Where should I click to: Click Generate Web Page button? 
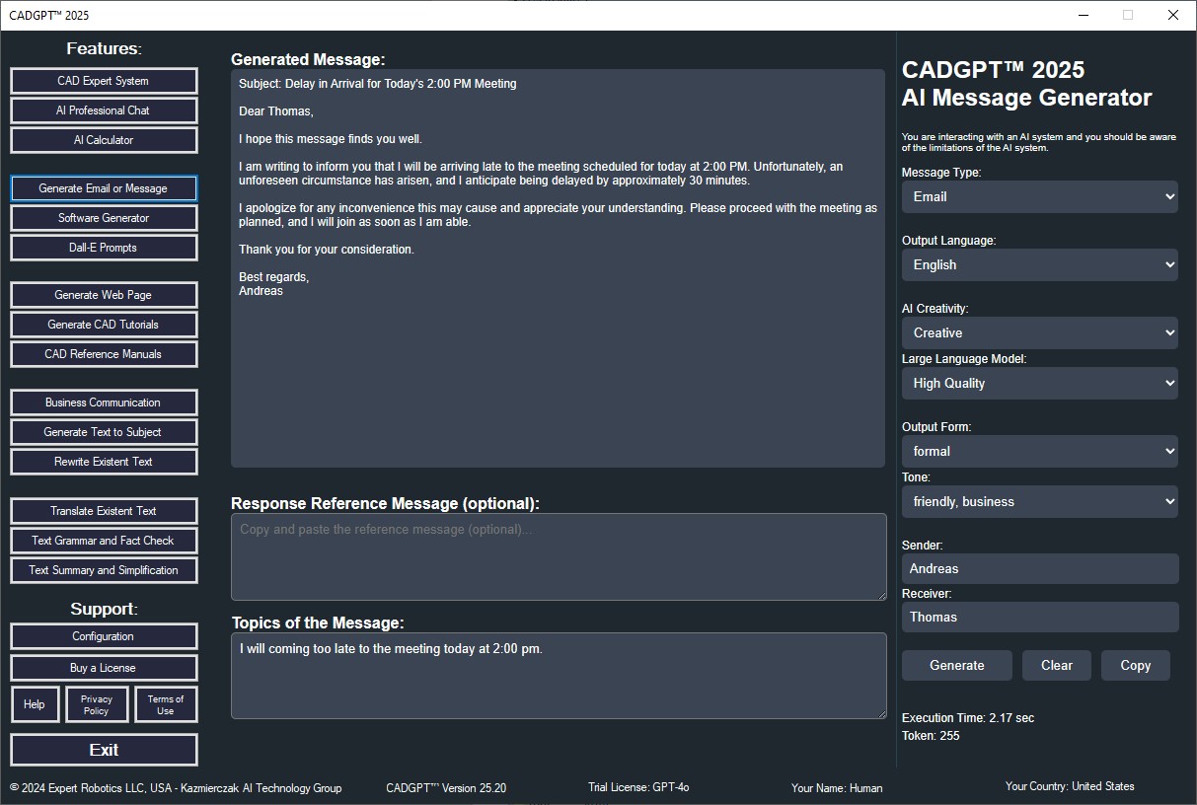pos(104,295)
